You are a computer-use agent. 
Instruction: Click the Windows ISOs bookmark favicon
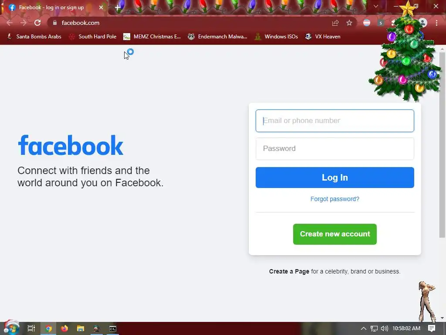pos(258,37)
